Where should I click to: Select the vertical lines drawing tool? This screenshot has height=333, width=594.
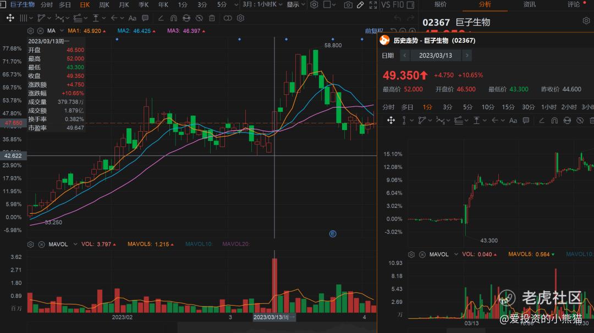point(24,18)
